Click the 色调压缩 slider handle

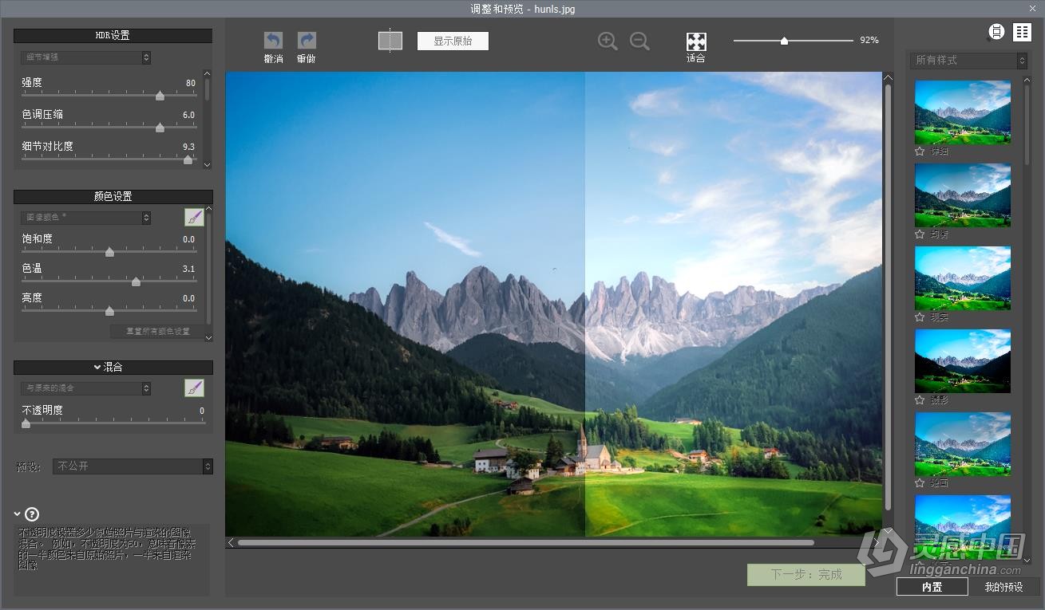tap(160, 128)
